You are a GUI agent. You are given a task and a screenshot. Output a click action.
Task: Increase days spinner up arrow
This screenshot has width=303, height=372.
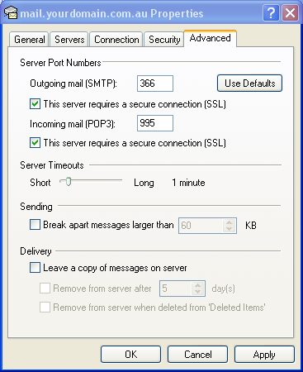198,285
